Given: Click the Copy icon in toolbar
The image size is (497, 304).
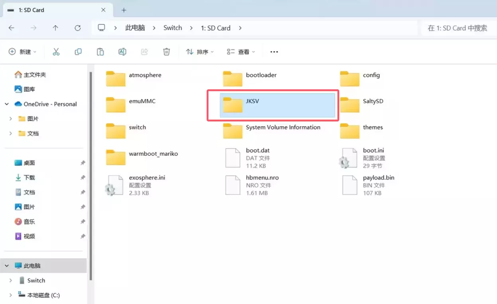Looking at the screenshot, I should (x=78, y=52).
